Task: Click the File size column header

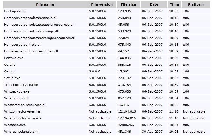Action: (128, 4)
